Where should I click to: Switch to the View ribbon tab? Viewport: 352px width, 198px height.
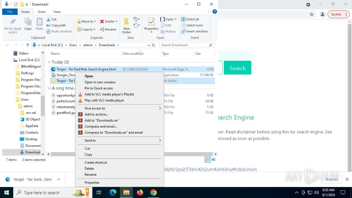(x=57, y=12)
